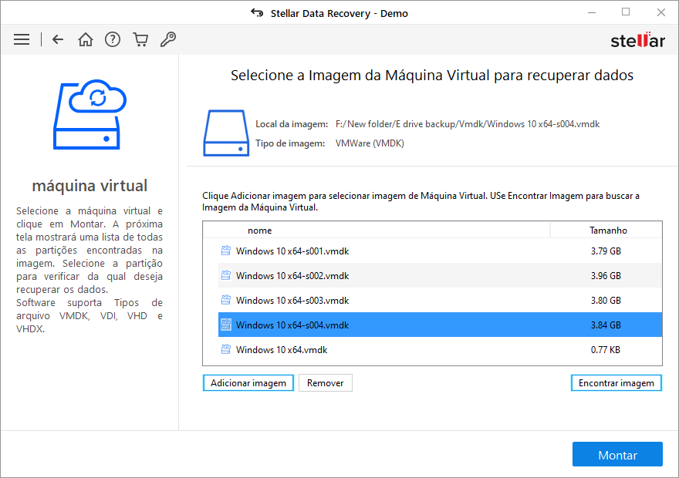Select Windows 10 x64-s002.vmdk row

click(x=440, y=275)
